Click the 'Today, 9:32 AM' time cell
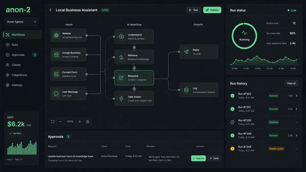 click(133, 156)
